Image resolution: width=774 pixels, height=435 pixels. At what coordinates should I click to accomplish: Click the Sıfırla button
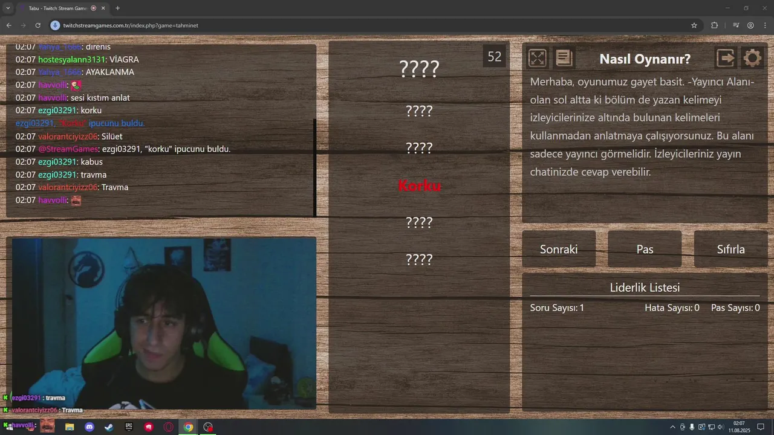click(730, 249)
